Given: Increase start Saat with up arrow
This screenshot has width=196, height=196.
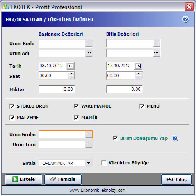Looking at the screenshot, I should tap(71, 74).
